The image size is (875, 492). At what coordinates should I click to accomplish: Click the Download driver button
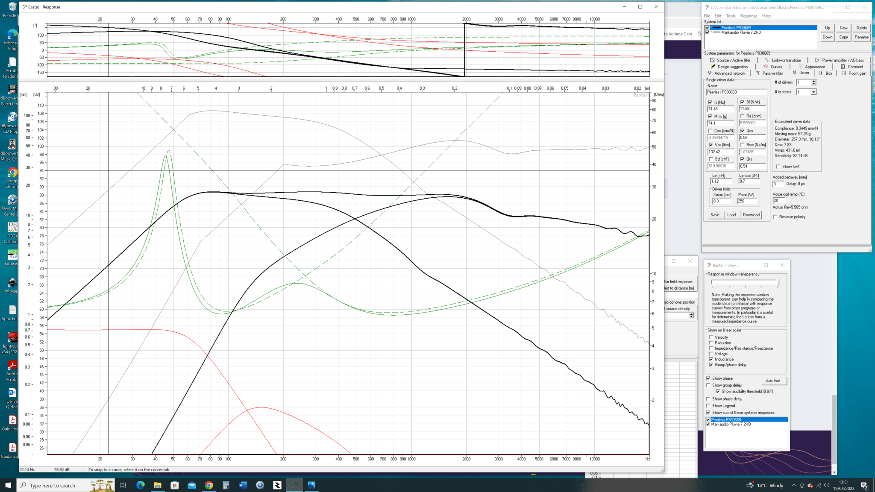tap(751, 215)
